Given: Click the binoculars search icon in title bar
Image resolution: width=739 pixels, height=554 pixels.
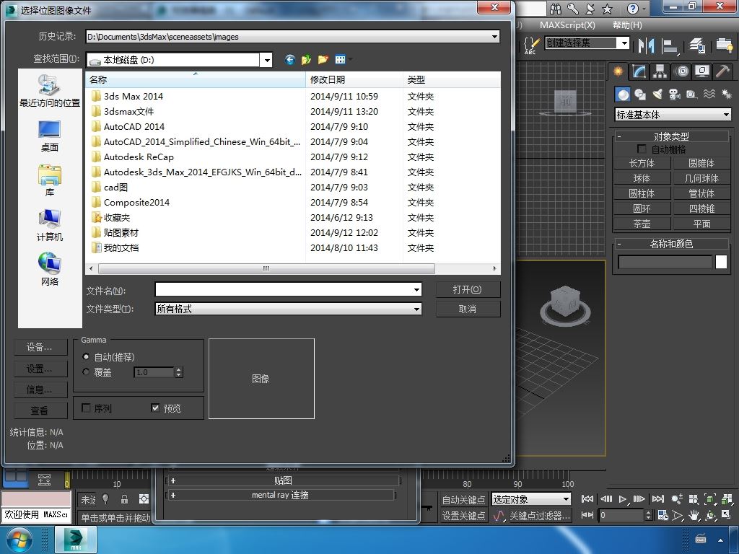Looking at the screenshot, I should [x=556, y=9].
